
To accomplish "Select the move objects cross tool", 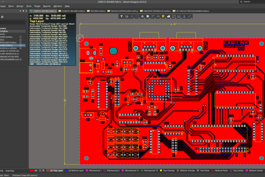I will (132, 16).
